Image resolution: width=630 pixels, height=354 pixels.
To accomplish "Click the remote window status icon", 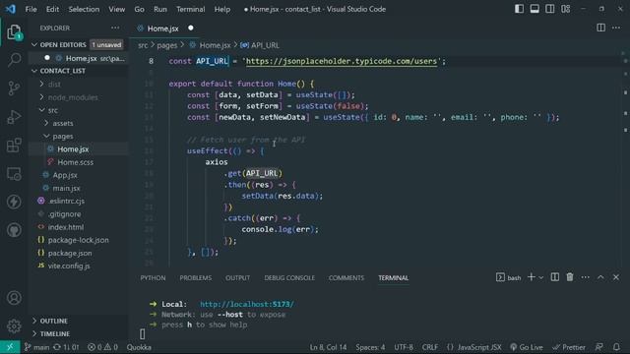I will click(x=10, y=347).
